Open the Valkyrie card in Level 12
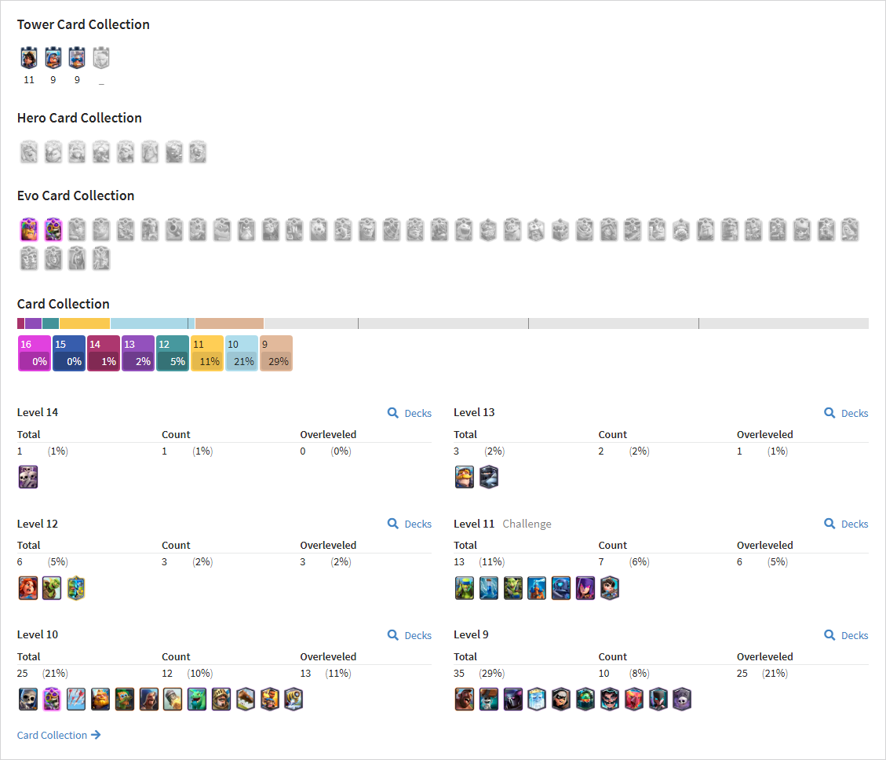This screenshot has height=760, width=886. pos(28,588)
